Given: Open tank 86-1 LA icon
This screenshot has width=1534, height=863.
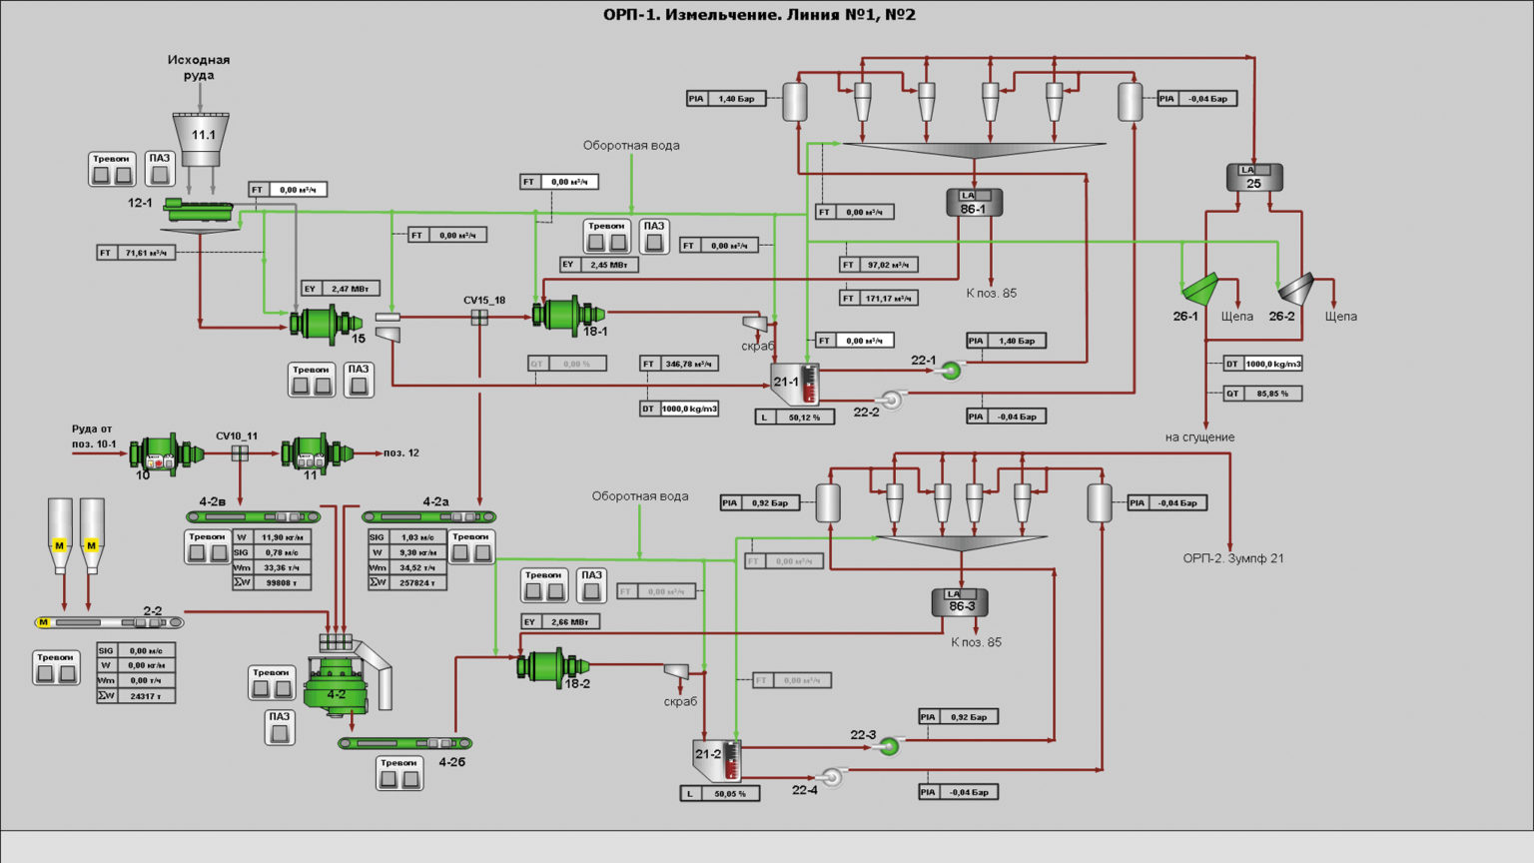Looking at the screenshot, I should coord(974,203).
